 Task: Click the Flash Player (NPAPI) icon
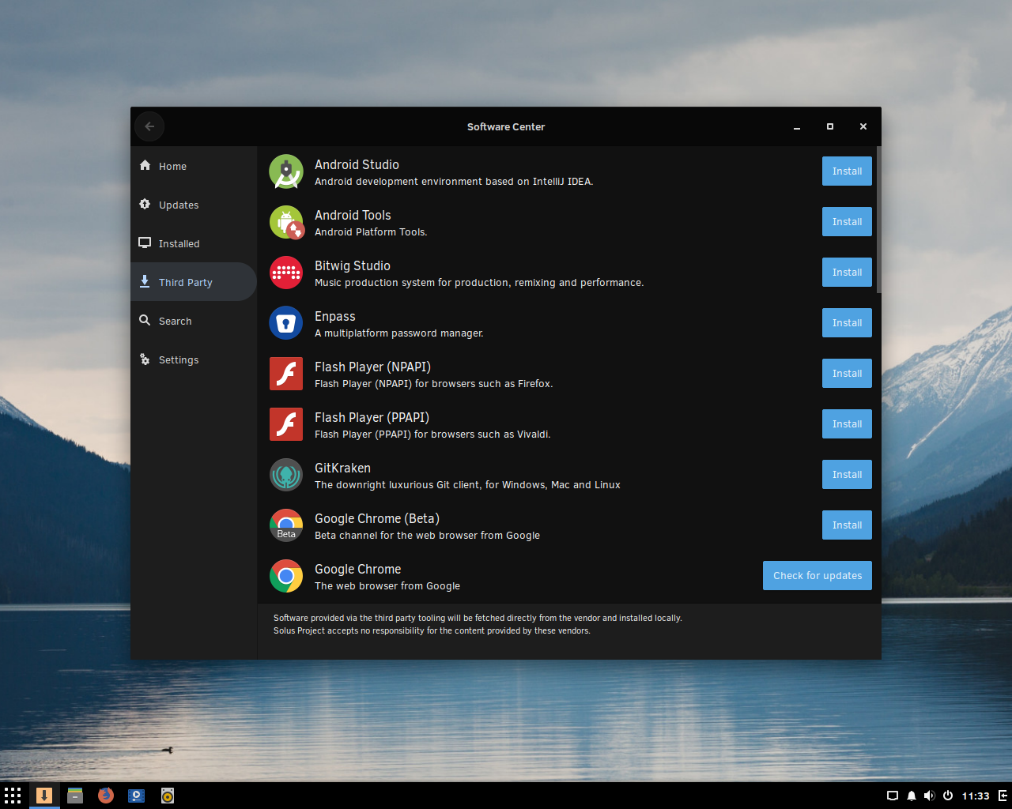pos(286,374)
